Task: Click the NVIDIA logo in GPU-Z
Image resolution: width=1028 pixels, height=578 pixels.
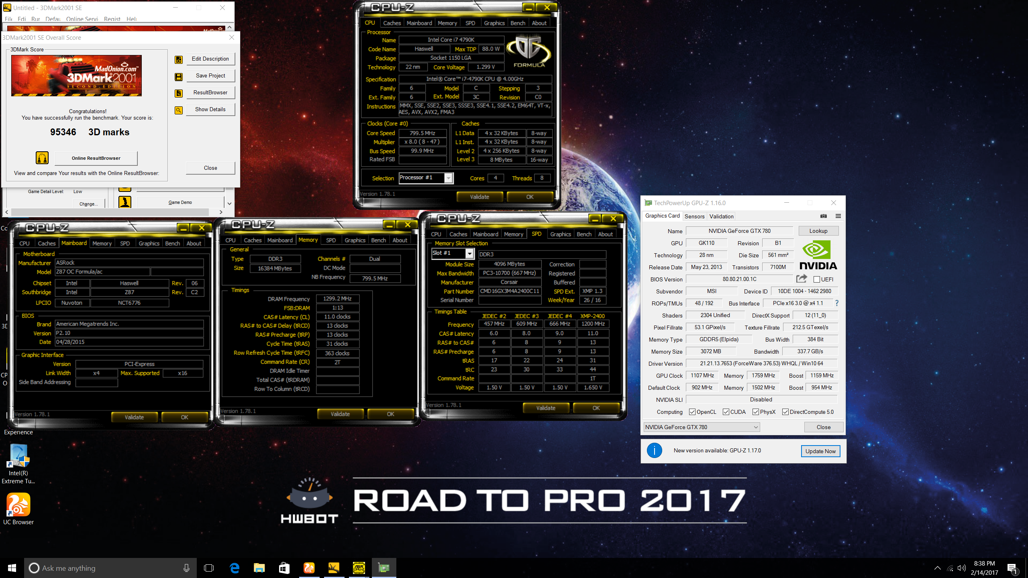Action: 818,255
